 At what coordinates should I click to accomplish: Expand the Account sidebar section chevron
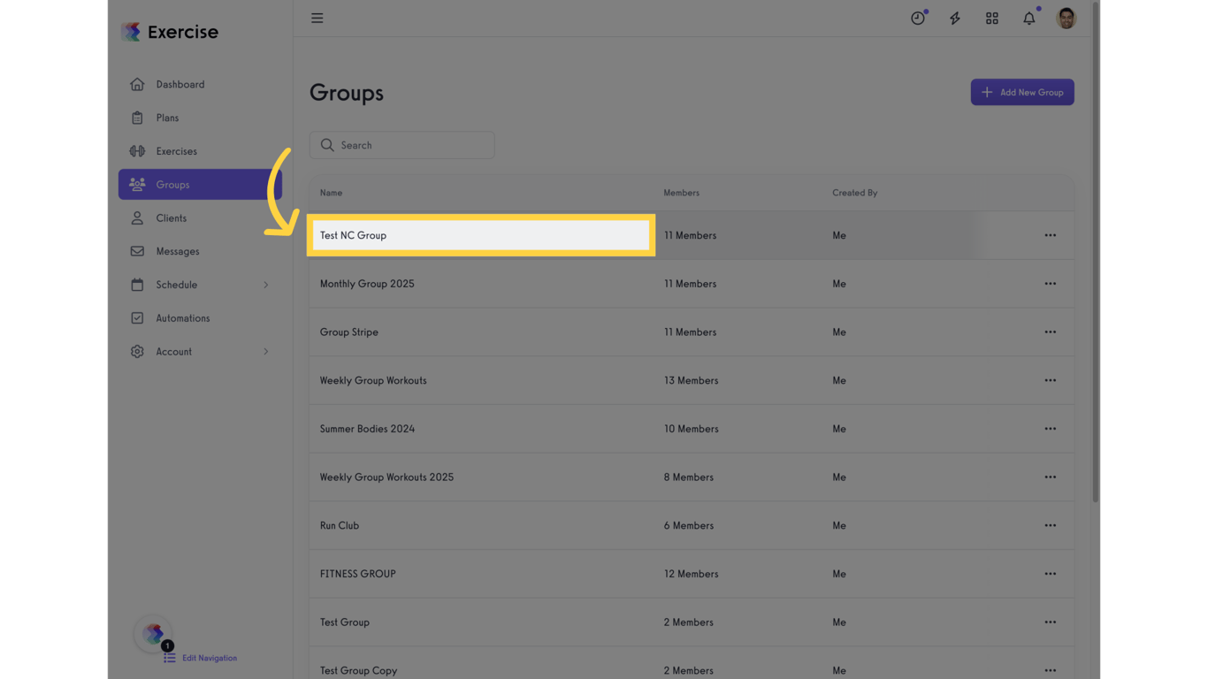(265, 351)
